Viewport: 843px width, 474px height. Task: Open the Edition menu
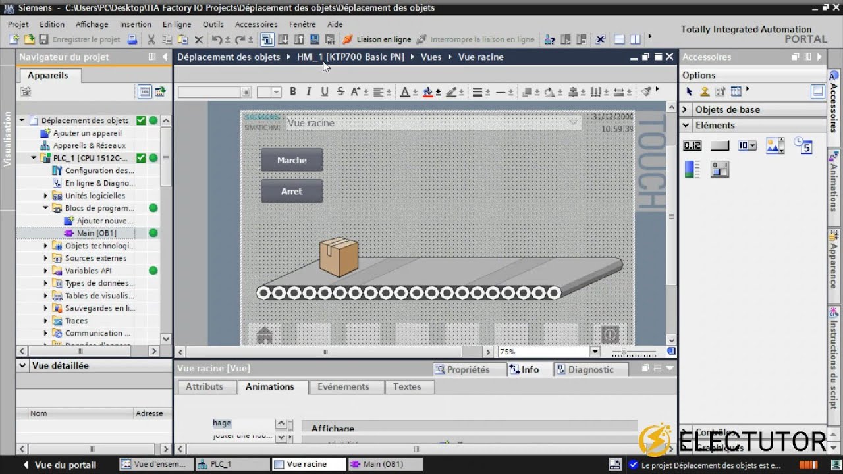click(52, 24)
